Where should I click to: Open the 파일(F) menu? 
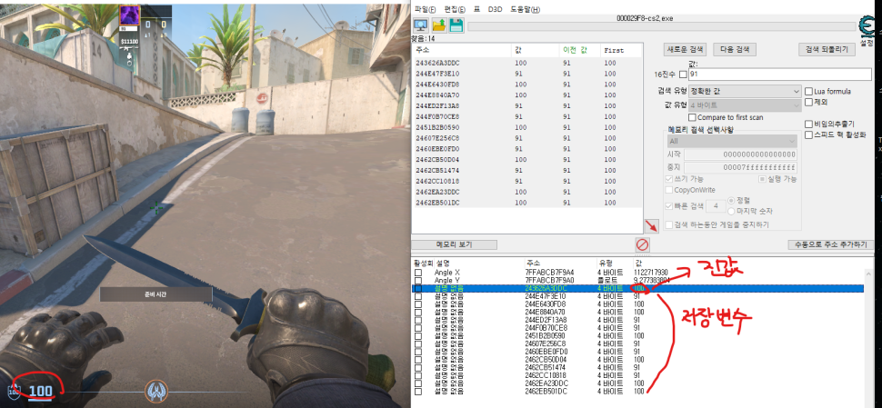click(x=426, y=10)
